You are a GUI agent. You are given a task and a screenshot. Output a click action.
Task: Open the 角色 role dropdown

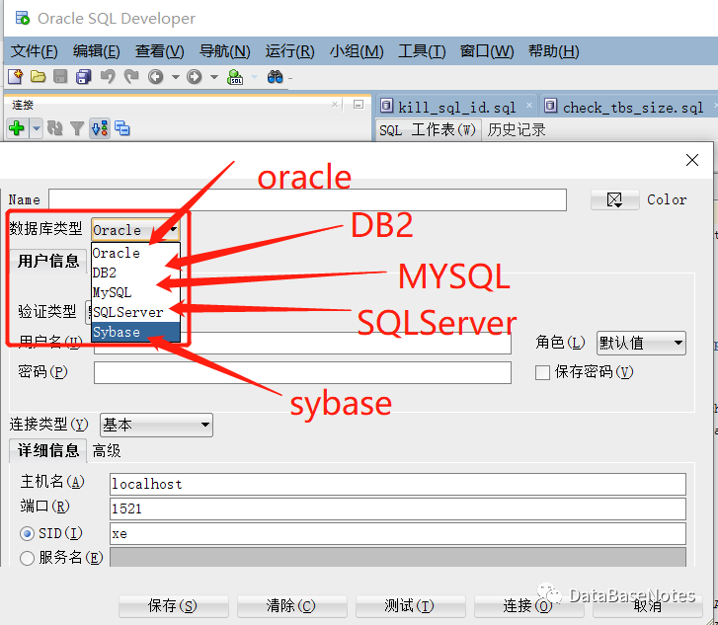coord(641,343)
